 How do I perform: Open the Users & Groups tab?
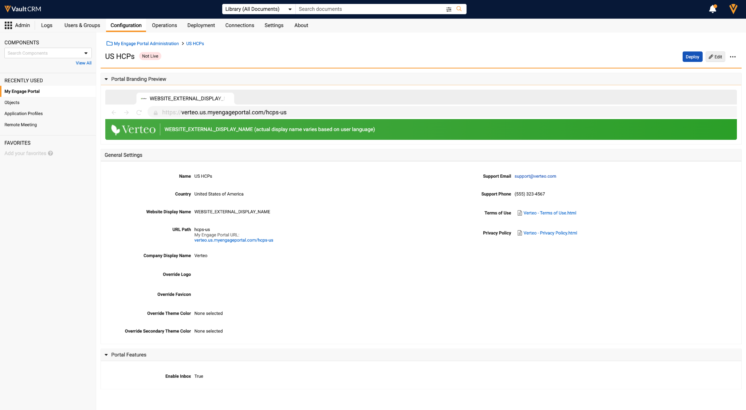82,25
